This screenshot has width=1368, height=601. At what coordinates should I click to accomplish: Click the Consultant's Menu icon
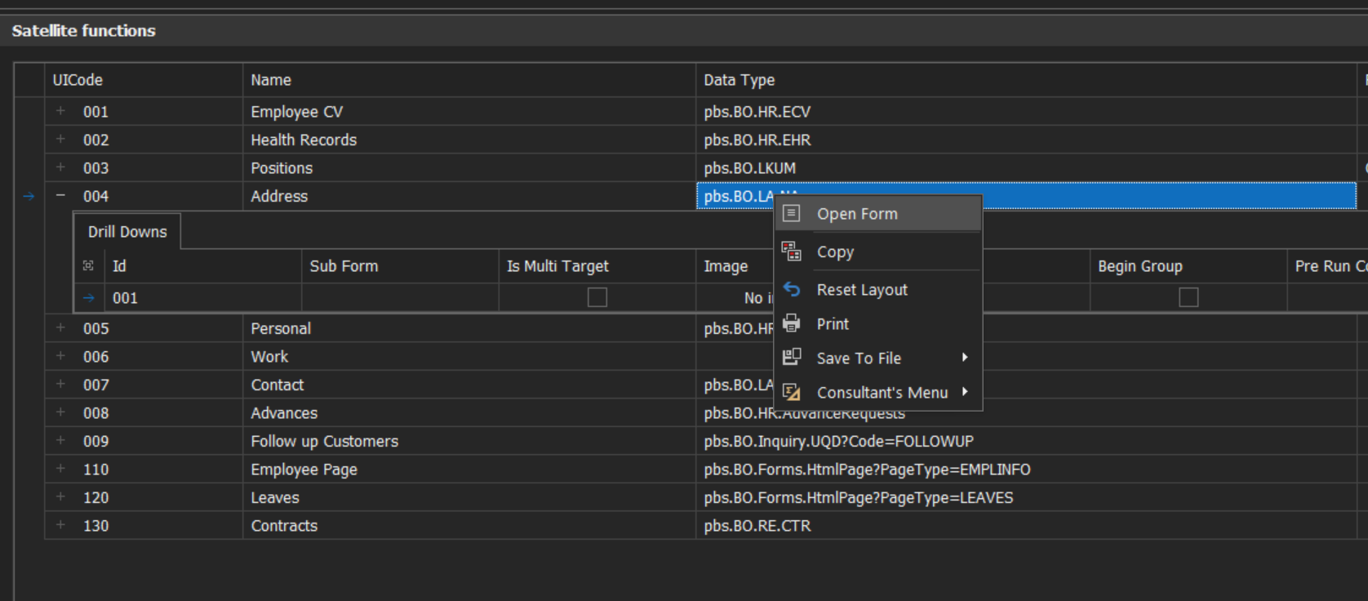tap(791, 392)
